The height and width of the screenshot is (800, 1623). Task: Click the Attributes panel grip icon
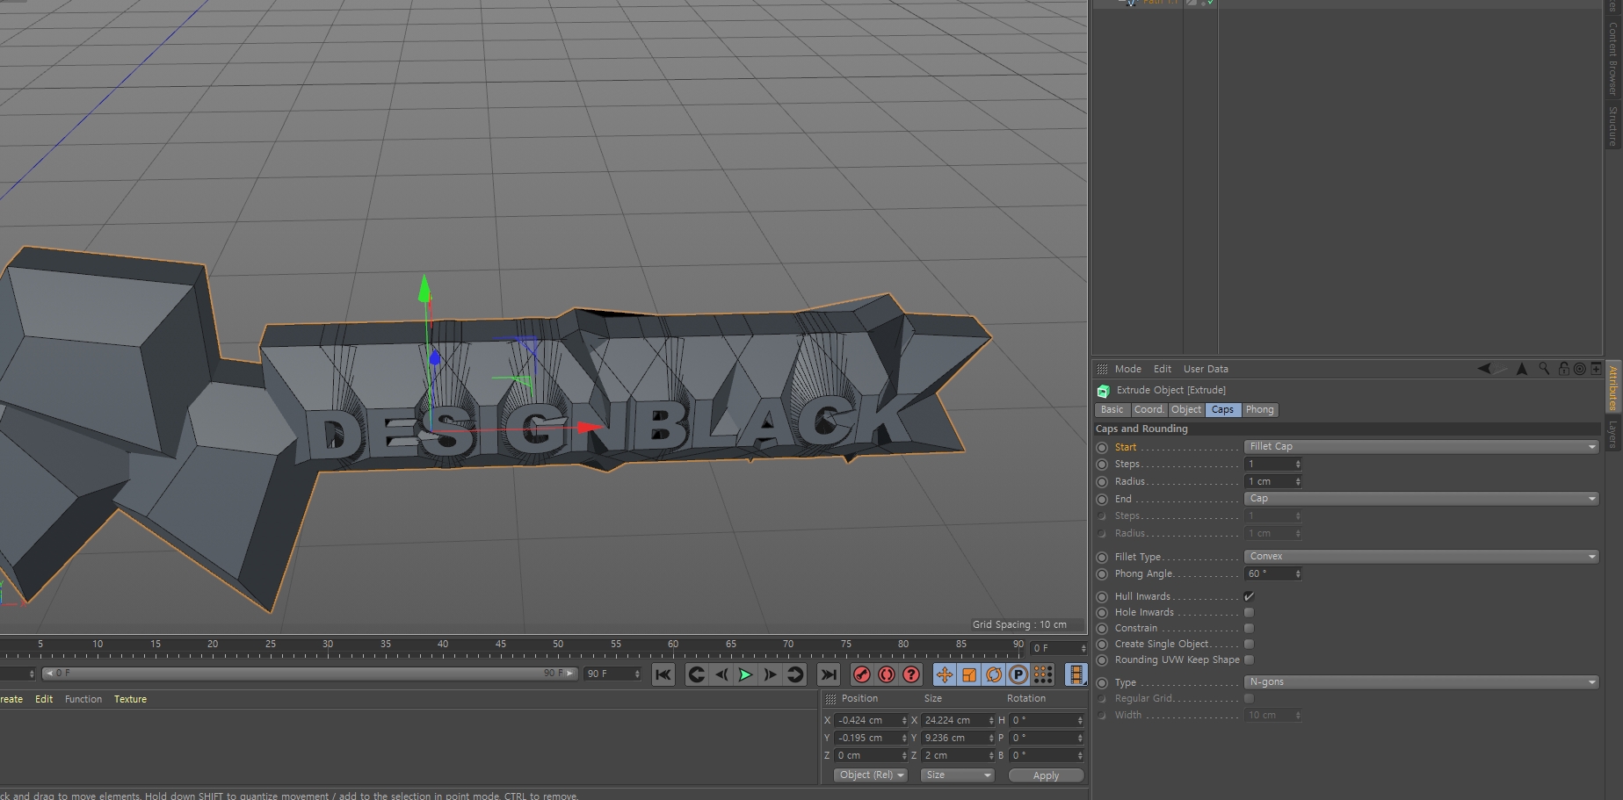tap(1102, 370)
